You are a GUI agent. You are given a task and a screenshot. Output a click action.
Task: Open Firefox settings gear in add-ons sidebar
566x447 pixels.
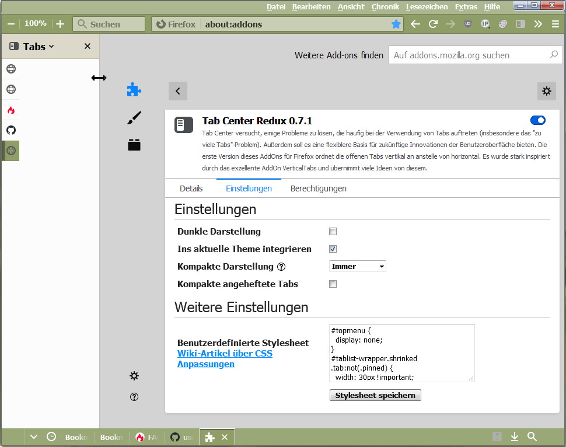point(134,376)
